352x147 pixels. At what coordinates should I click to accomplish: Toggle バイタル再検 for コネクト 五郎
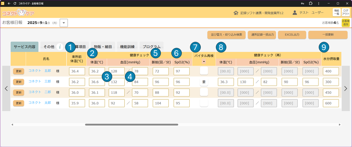tap(204, 71)
